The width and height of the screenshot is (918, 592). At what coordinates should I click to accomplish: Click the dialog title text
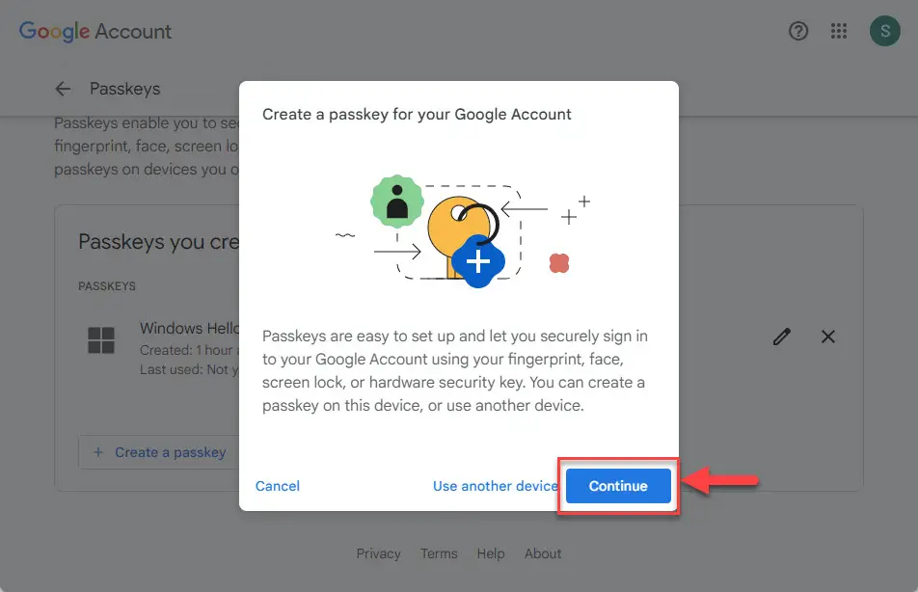coord(417,114)
